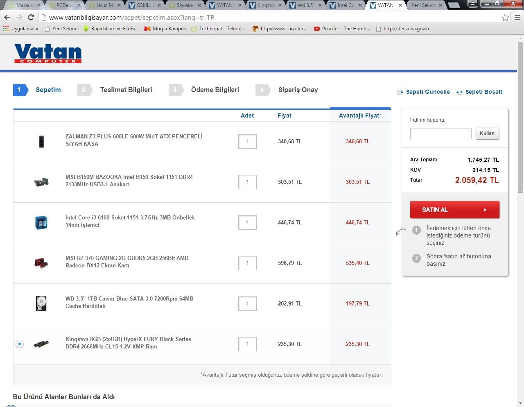This screenshot has width=524, height=407.
Task: Click the MSI R7 370 graphics card image
Action: tap(41, 263)
